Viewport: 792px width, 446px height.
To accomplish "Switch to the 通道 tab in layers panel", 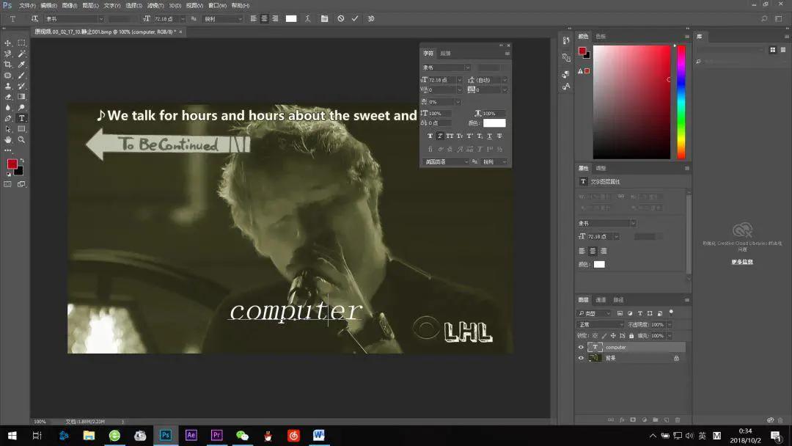I will pyautogui.click(x=601, y=300).
